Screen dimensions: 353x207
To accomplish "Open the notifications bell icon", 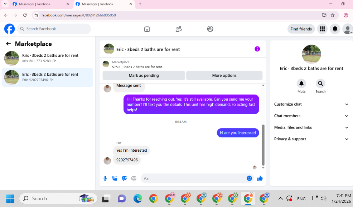I will click(335, 29).
